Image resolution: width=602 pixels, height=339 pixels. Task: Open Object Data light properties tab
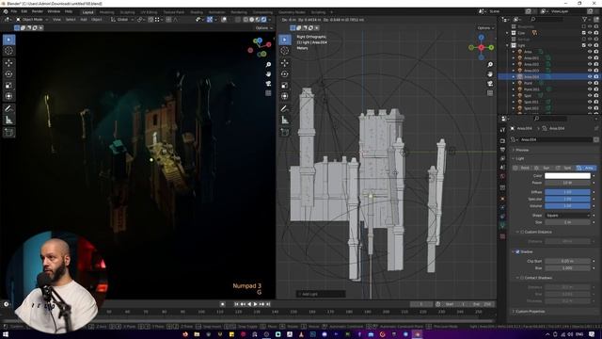[x=502, y=226]
